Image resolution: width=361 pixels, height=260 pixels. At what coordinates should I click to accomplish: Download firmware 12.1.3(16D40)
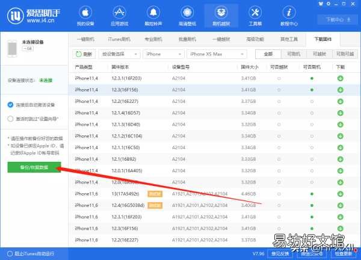coord(341,125)
